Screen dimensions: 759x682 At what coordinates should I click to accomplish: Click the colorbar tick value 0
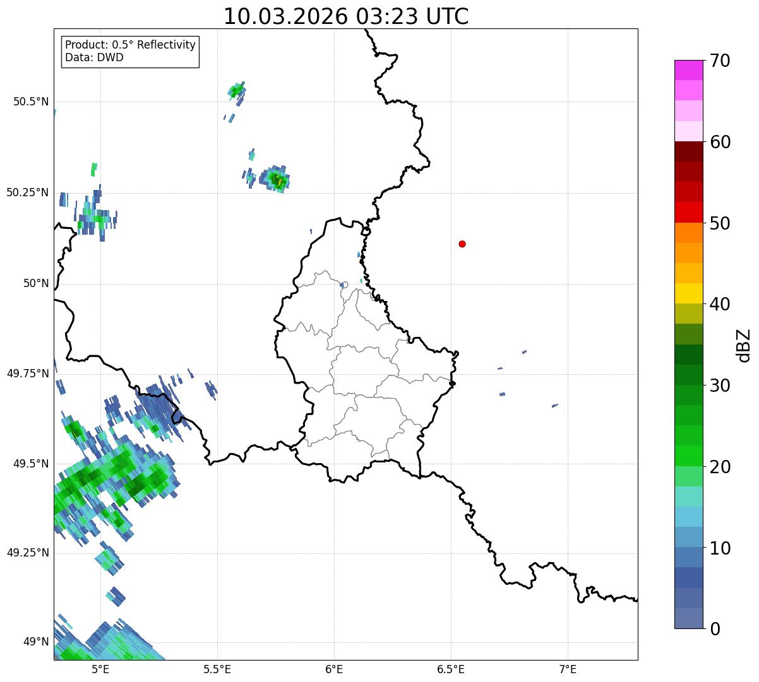715,629
